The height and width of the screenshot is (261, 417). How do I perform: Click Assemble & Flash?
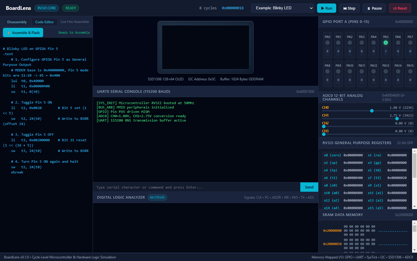[x=23, y=32]
